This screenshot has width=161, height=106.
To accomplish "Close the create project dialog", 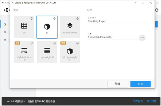I will tap(151, 3).
